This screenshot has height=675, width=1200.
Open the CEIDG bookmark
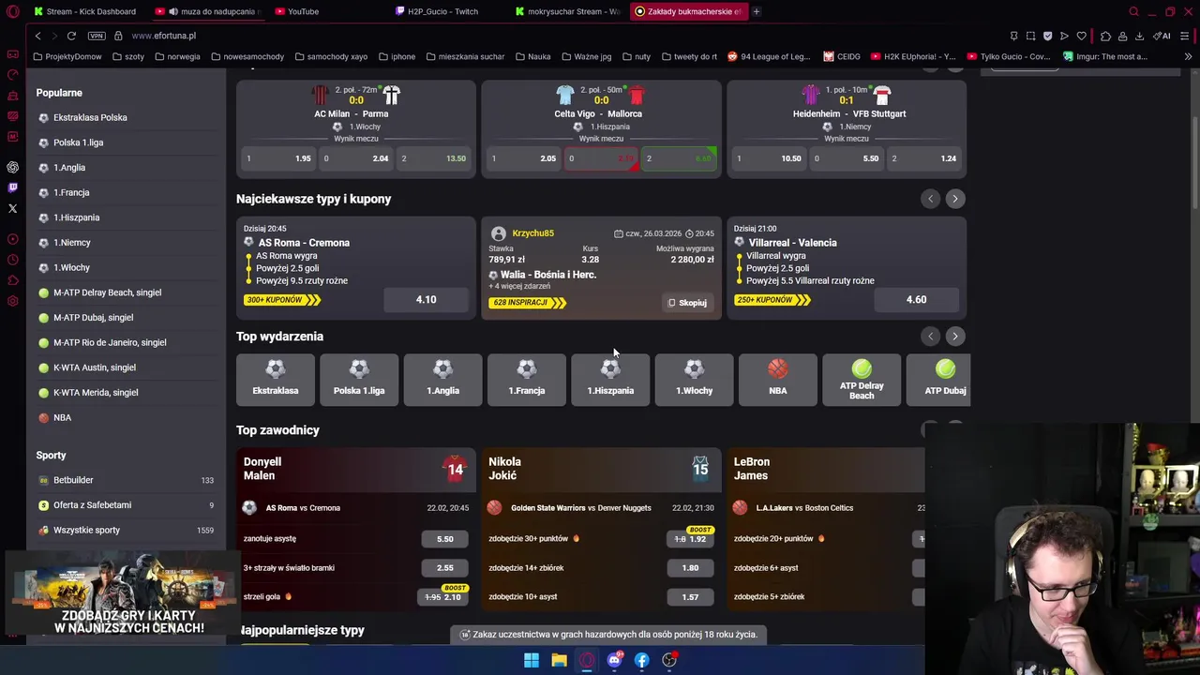(842, 56)
